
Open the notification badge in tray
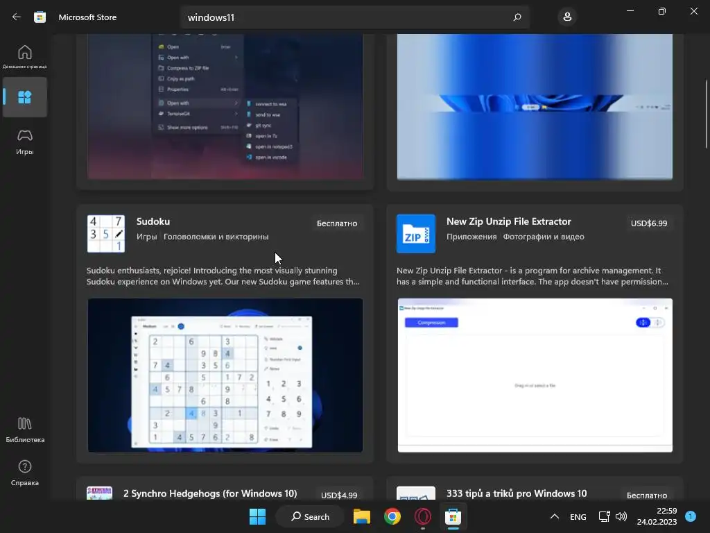pos(691,516)
